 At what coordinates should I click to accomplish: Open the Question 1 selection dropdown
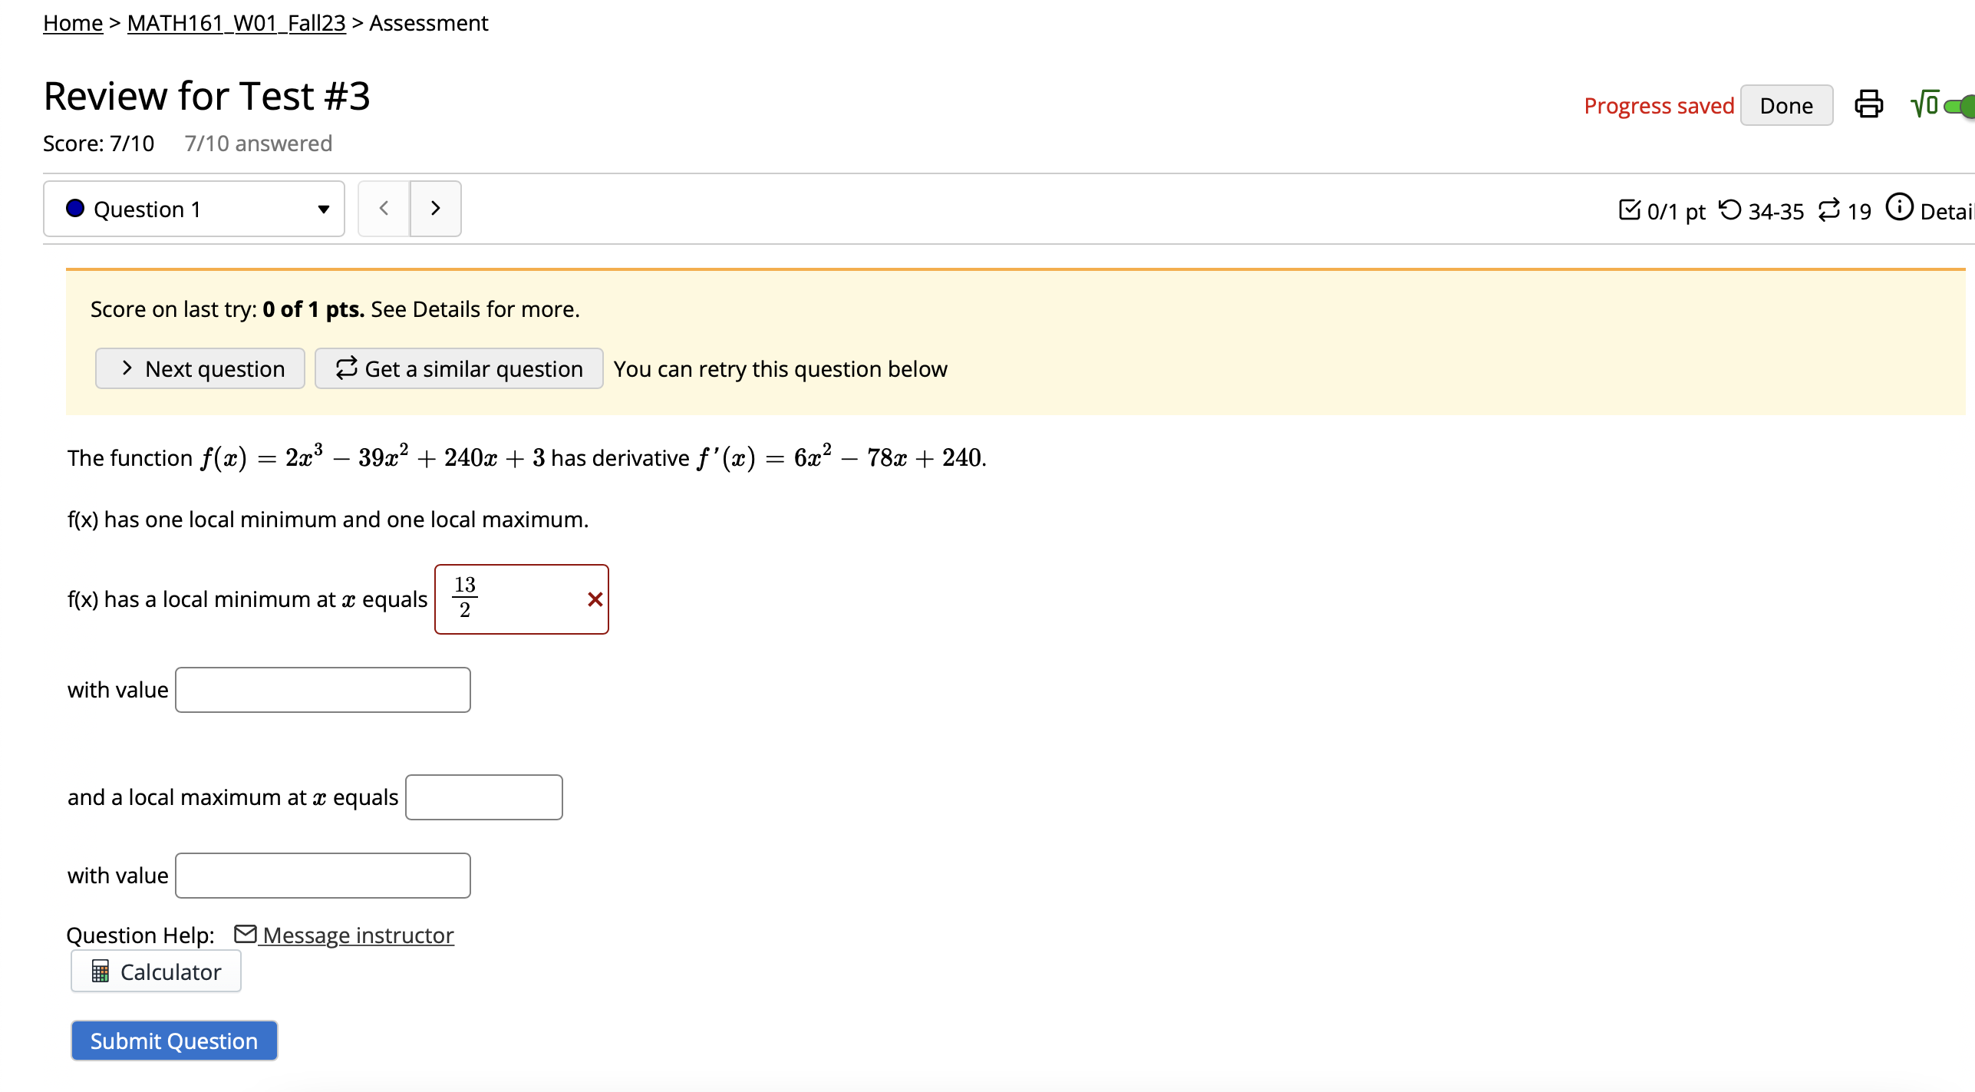322,208
